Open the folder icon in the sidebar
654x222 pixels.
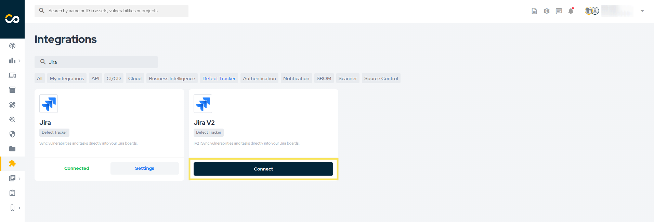coord(12,149)
